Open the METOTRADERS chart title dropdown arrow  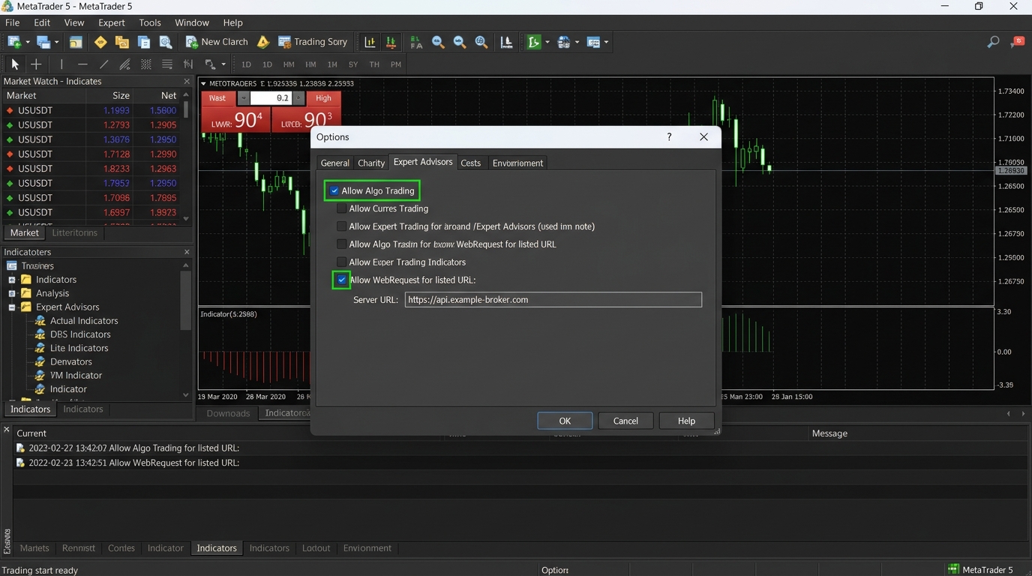(203, 83)
